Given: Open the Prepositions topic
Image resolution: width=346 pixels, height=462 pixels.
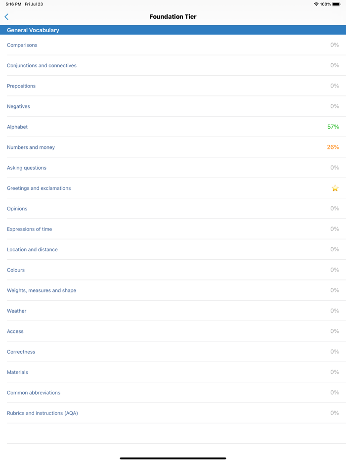Looking at the screenshot, I should tap(21, 86).
